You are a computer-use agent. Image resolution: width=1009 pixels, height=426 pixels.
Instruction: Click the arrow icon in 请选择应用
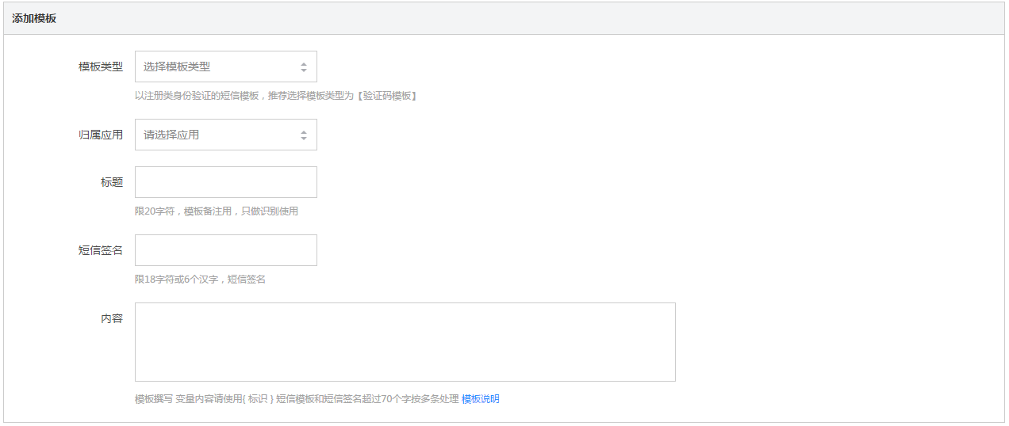point(303,135)
